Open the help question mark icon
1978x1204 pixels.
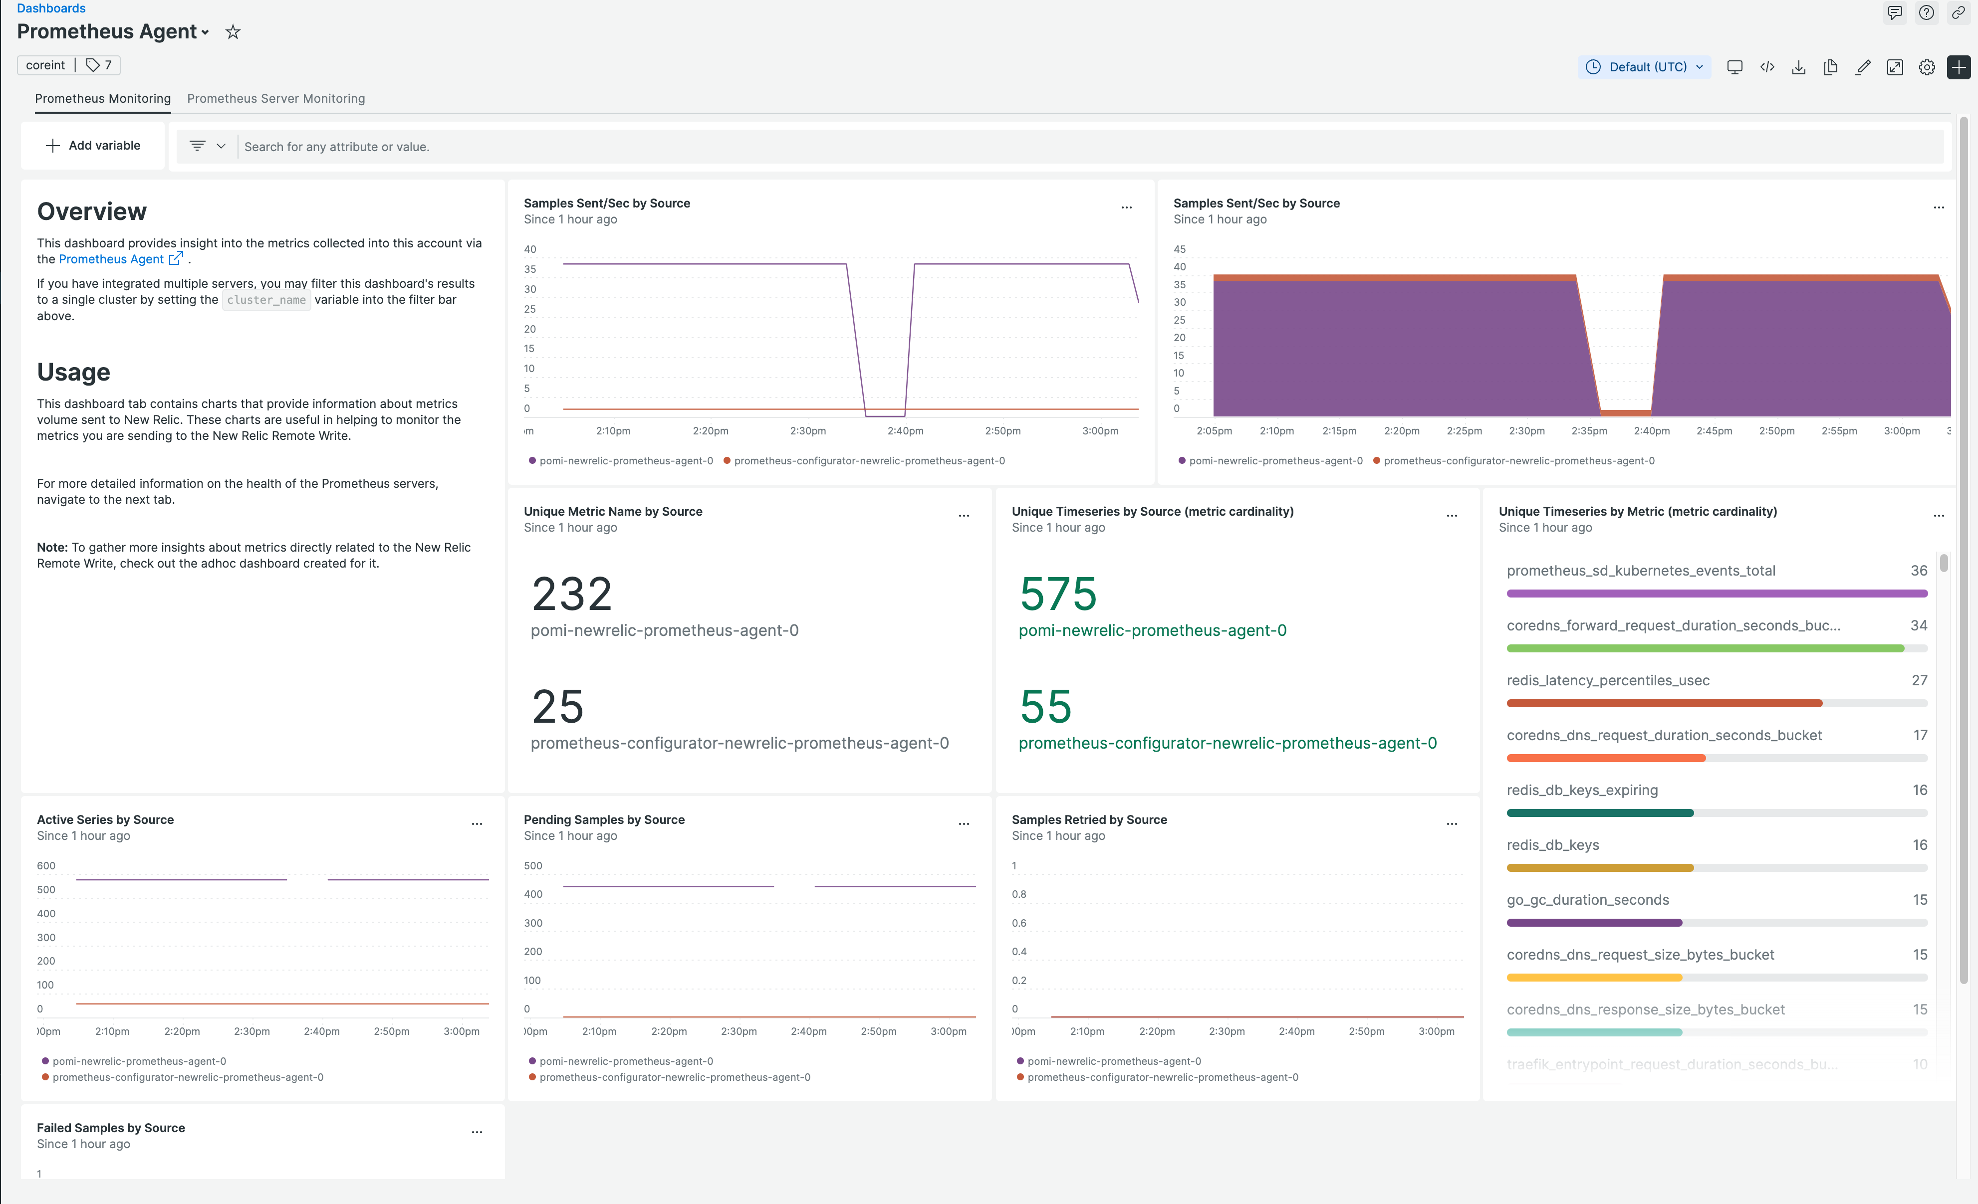(1927, 13)
